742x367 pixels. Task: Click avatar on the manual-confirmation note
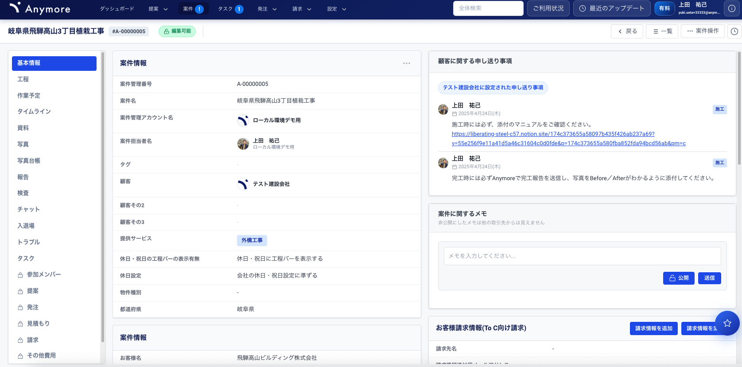click(443, 109)
